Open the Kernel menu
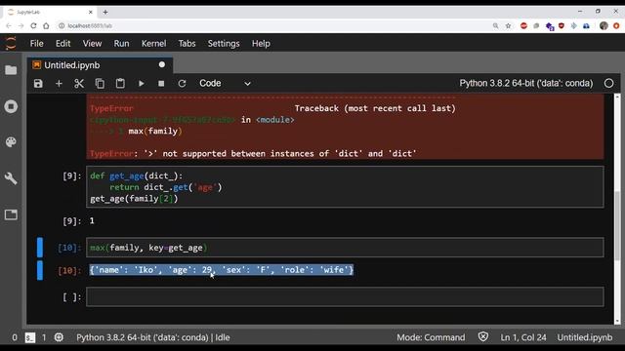 154,43
